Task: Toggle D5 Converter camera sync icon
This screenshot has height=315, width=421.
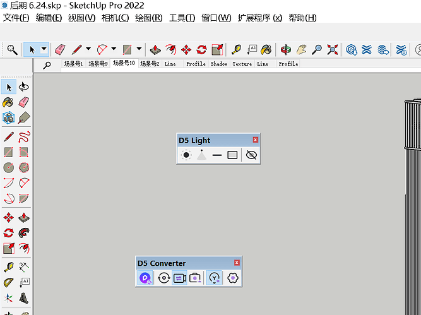Action: click(179, 278)
